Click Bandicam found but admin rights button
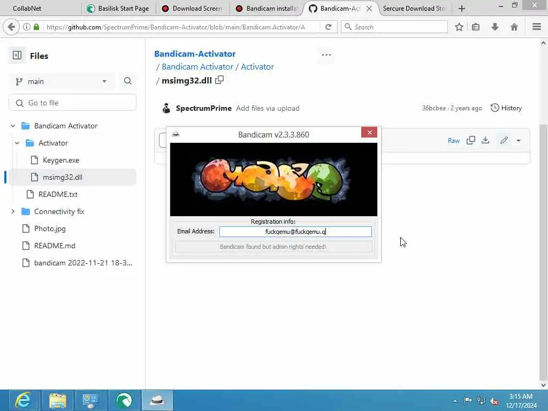This screenshot has height=411, width=548. pyautogui.click(x=273, y=247)
